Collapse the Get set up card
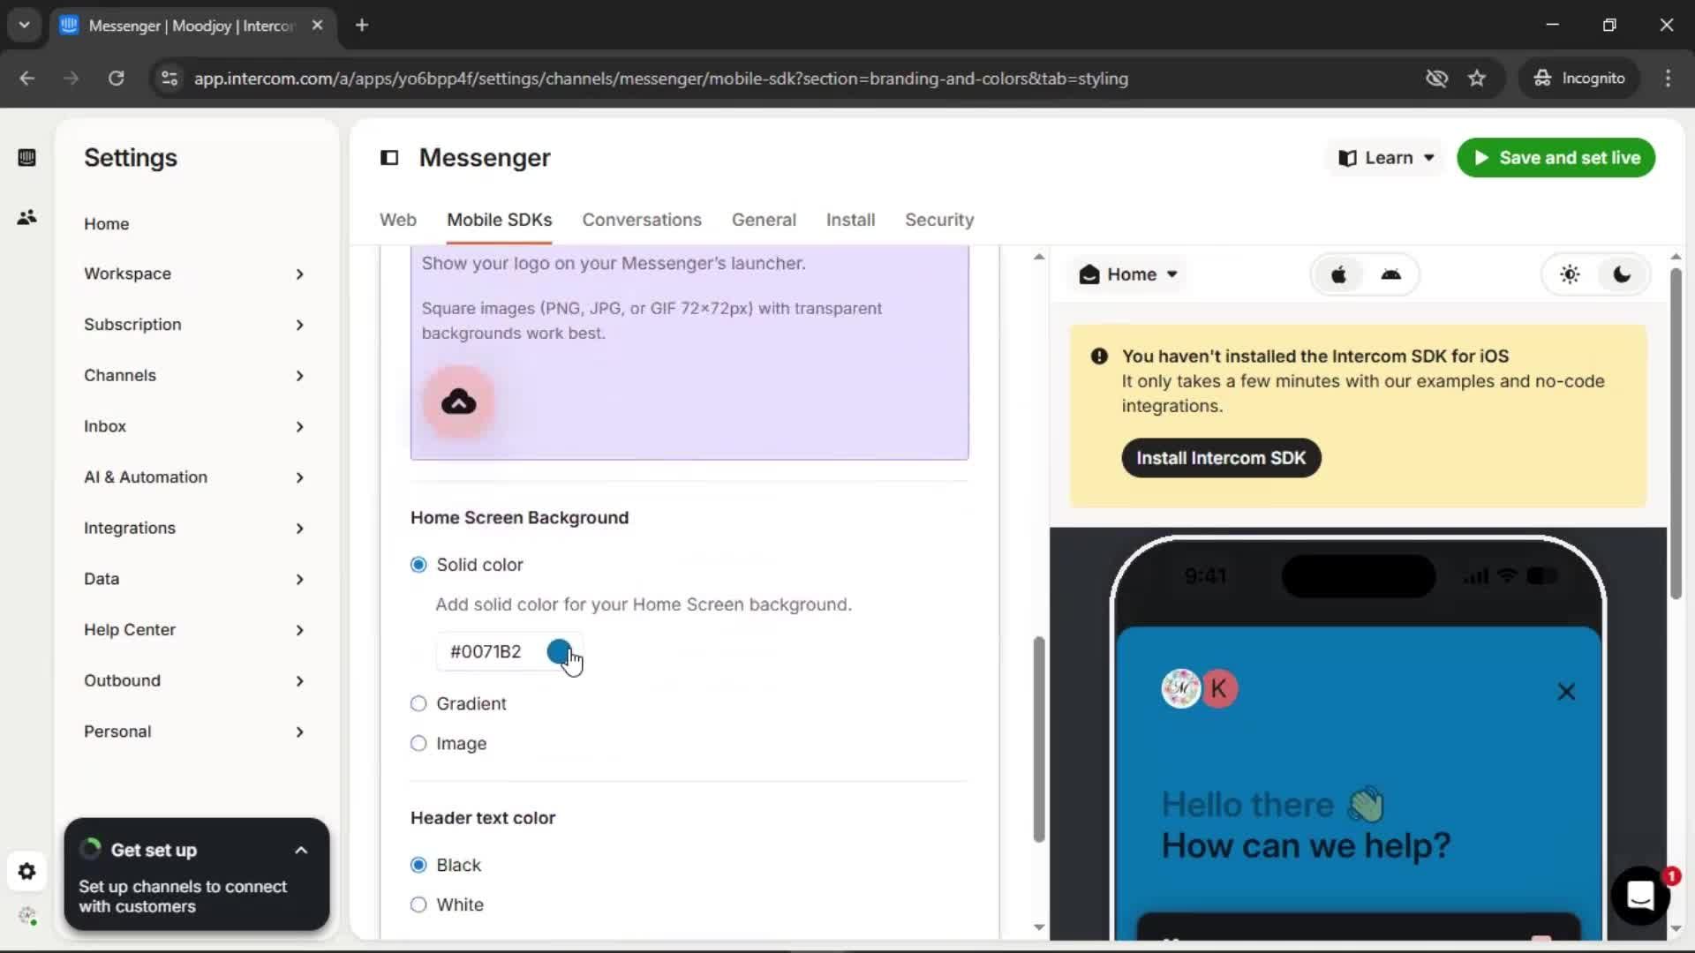Image resolution: width=1695 pixels, height=953 pixels. point(301,851)
